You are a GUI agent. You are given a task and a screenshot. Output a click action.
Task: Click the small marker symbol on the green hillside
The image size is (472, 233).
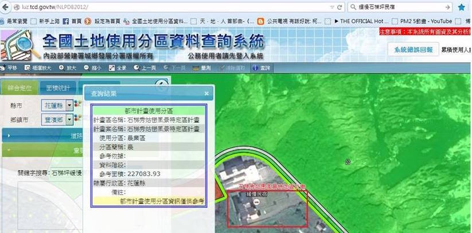(348, 162)
